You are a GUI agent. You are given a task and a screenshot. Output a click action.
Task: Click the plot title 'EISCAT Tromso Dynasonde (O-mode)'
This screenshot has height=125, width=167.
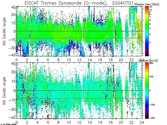tap(66, 3)
